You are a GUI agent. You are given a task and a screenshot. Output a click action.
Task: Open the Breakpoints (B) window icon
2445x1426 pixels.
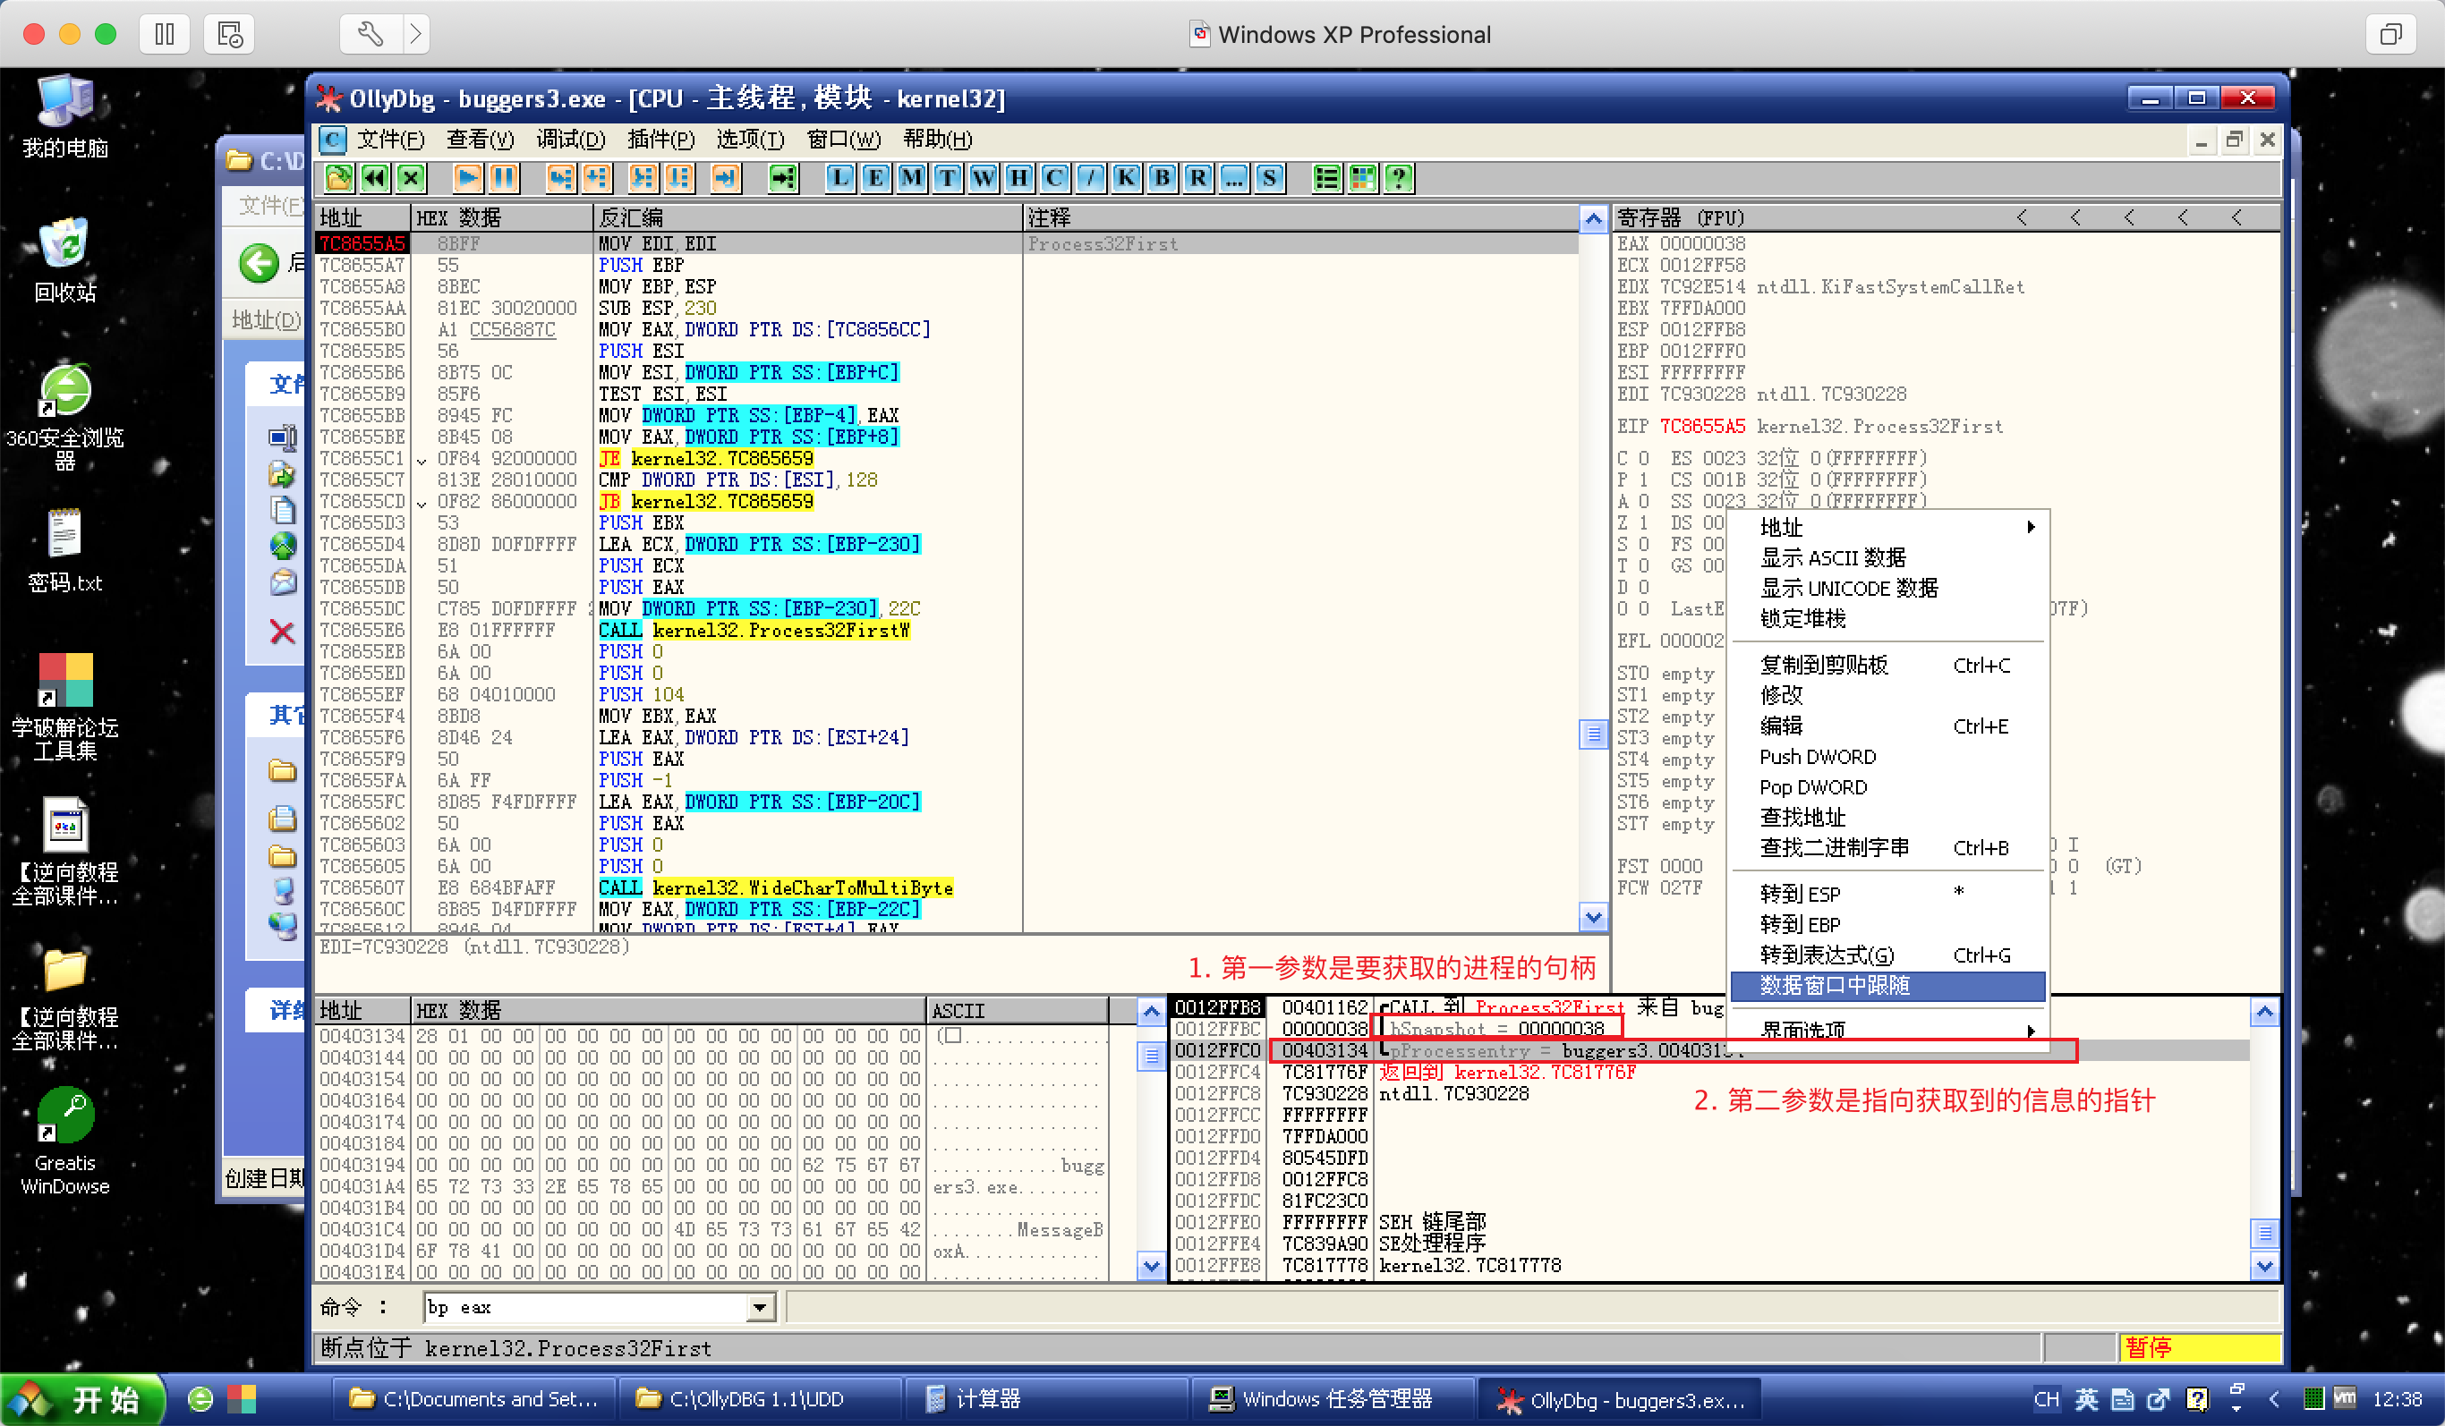[1162, 177]
